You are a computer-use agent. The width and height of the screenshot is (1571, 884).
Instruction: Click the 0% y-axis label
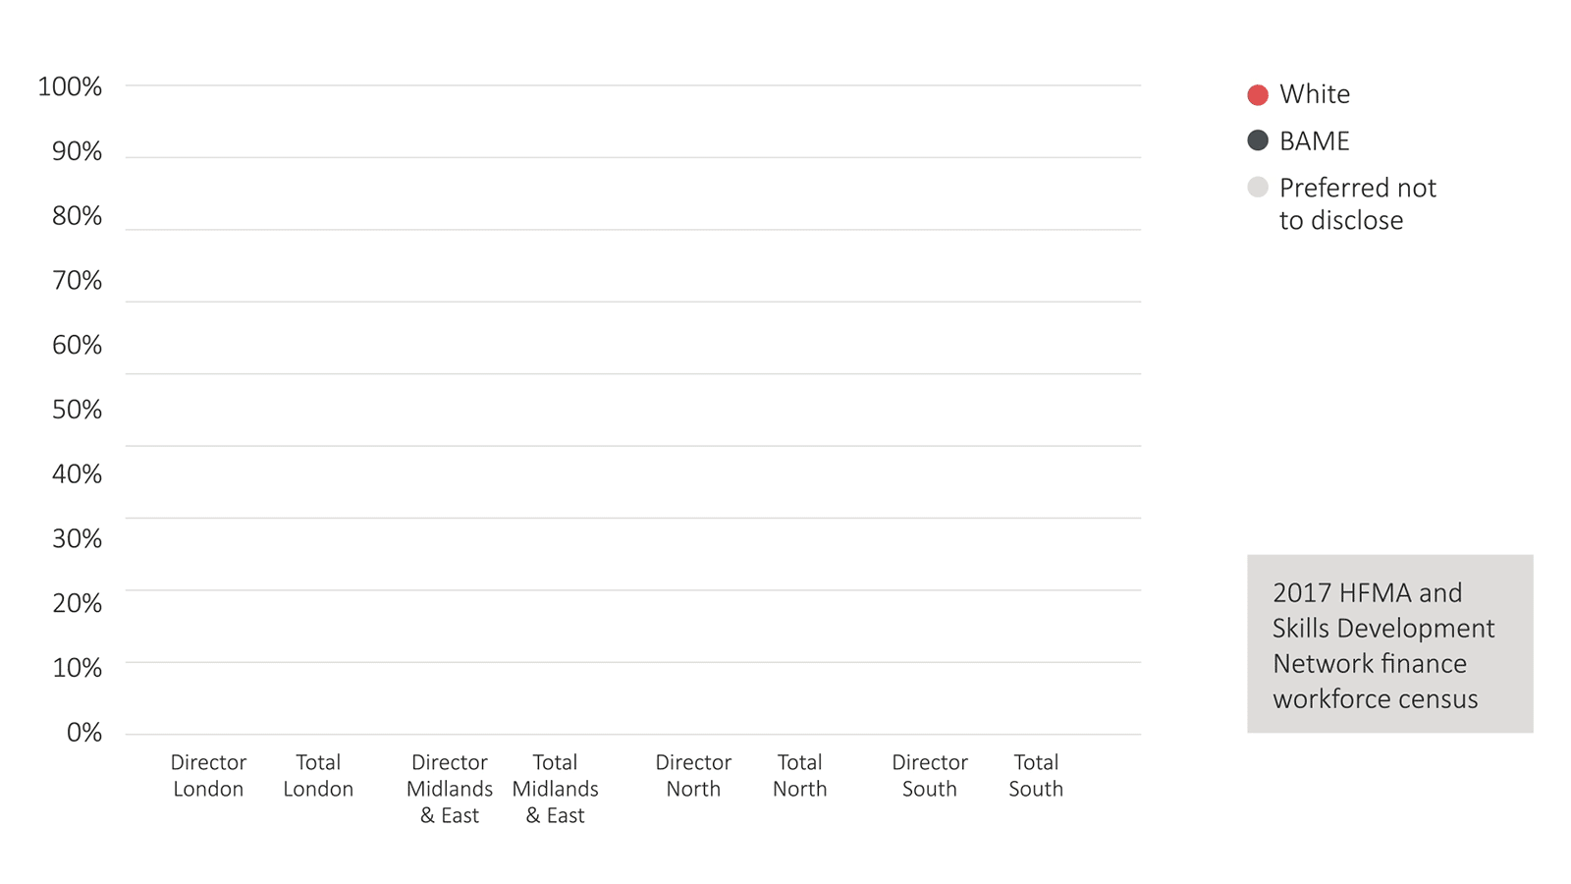click(84, 733)
